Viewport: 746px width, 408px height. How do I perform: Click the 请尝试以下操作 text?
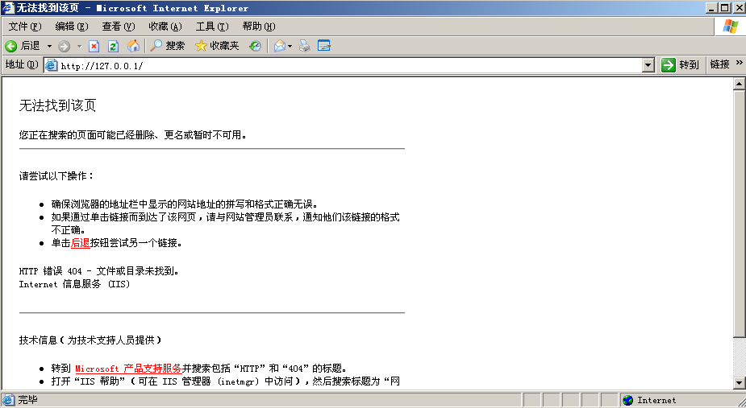coord(56,176)
